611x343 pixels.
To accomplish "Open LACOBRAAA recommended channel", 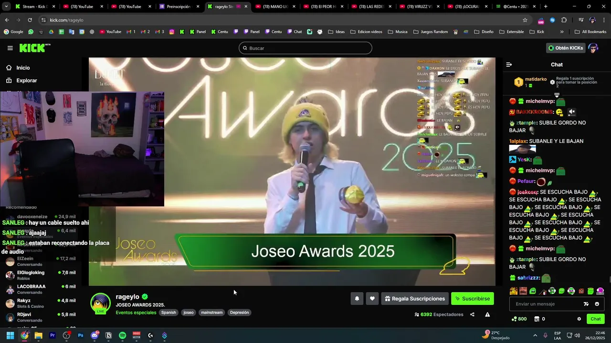I will point(41,289).
